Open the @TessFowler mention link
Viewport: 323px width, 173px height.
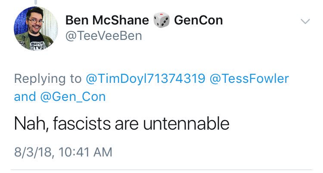249,79
